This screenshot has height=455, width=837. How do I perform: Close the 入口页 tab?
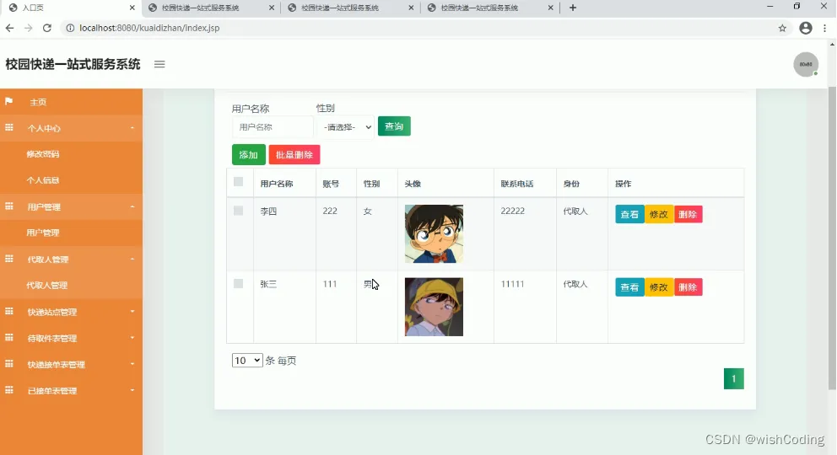[132, 8]
